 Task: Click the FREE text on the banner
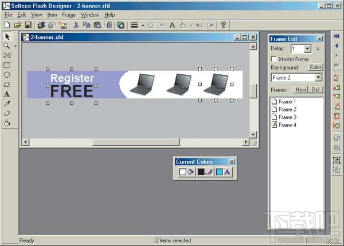point(72,92)
